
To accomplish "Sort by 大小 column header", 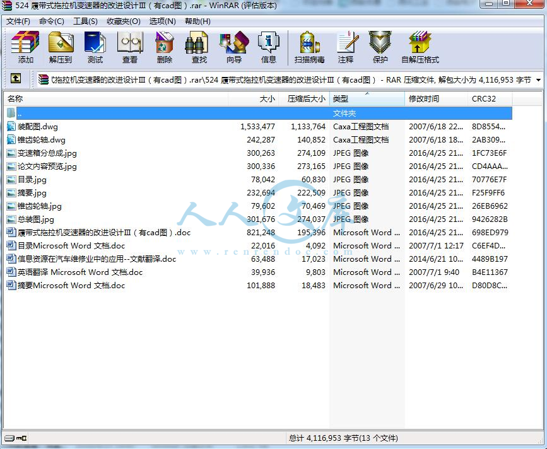I will 253,98.
